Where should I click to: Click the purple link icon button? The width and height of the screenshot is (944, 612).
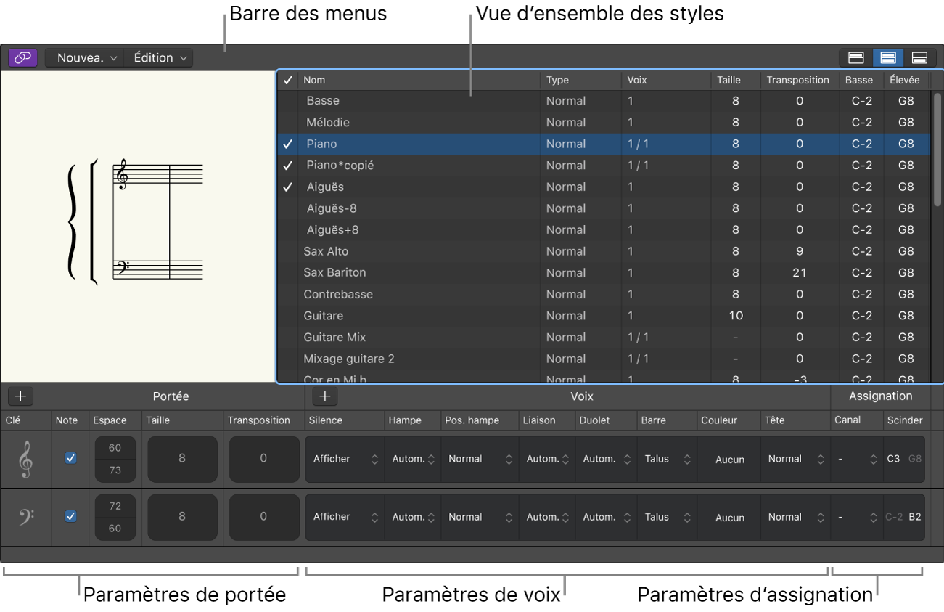click(22, 58)
